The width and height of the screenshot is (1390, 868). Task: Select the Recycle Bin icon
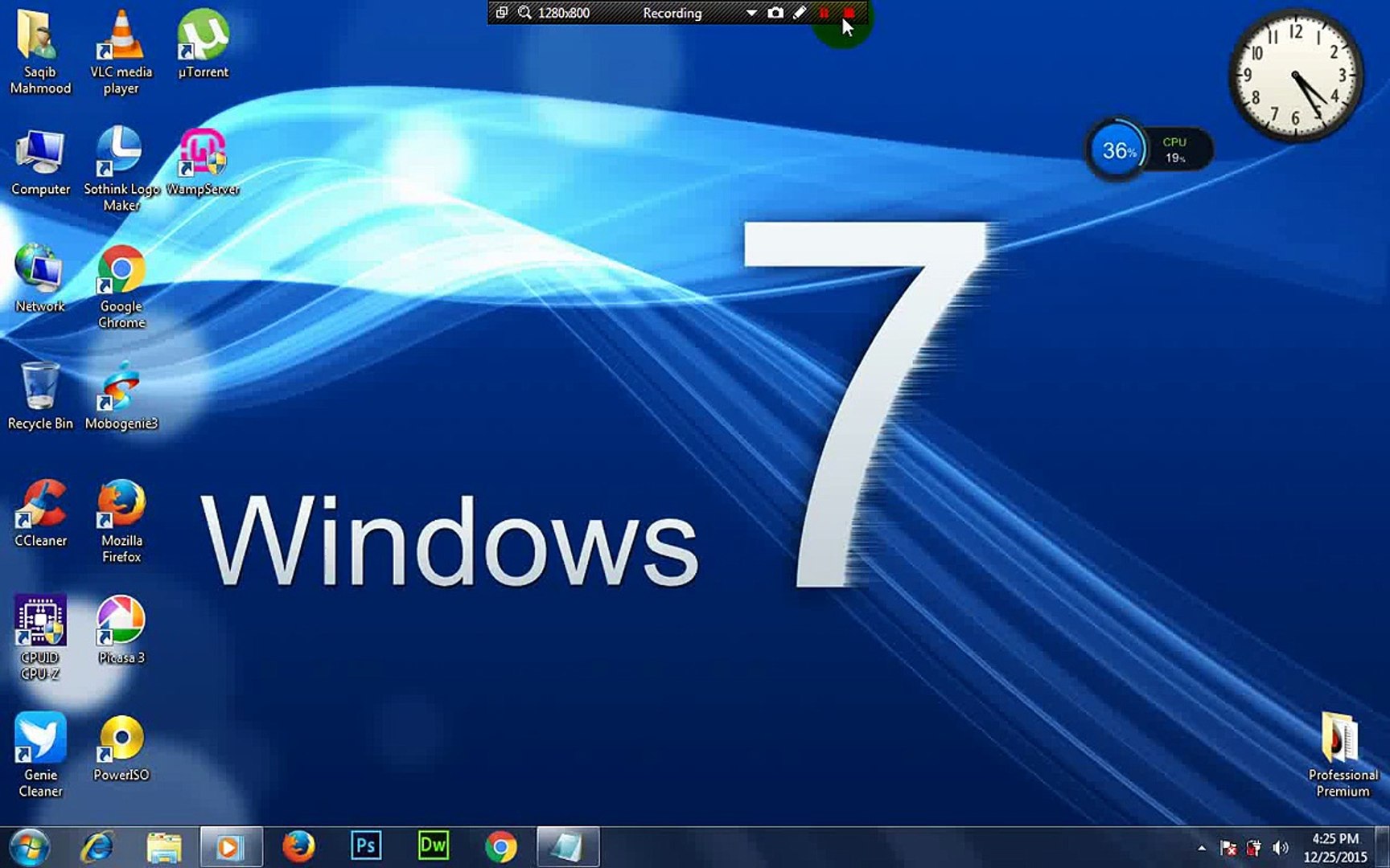pyautogui.click(x=40, y=395)
